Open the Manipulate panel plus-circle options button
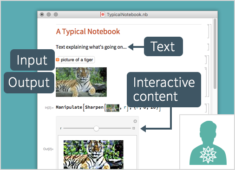This screenshot has width=235, height=170. coord(135,121)
